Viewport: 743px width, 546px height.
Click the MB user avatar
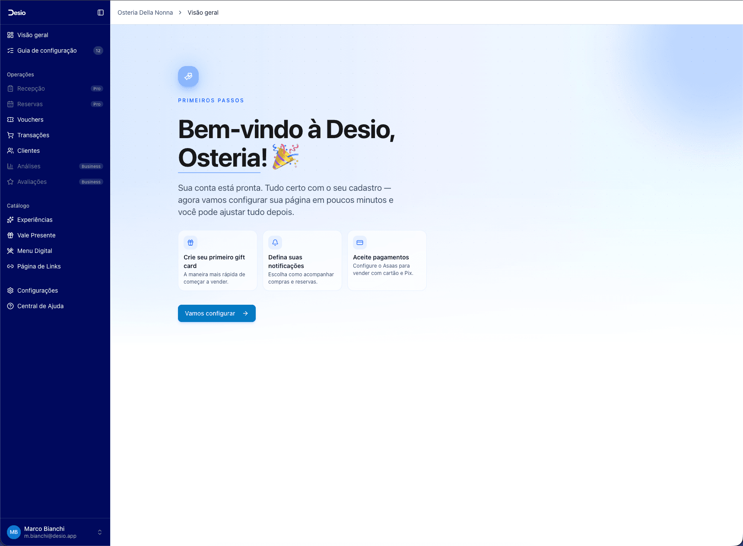tap(14, 532)
